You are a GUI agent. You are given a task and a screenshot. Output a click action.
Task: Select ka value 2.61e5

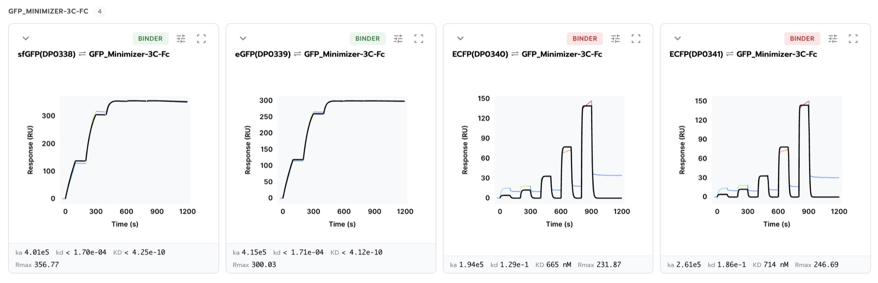tap(689, 265)
